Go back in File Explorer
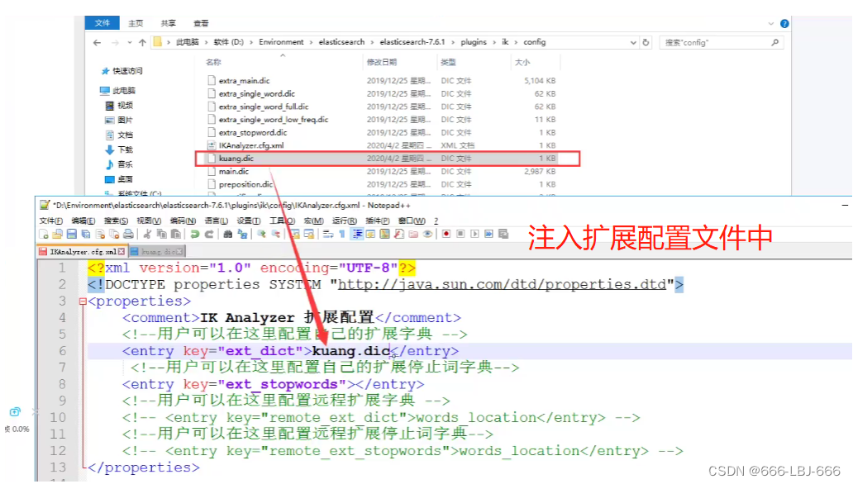 [x=98, y=42]
